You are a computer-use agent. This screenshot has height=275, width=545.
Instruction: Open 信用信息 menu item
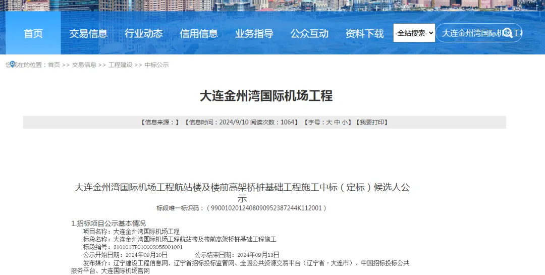point(199,33)
